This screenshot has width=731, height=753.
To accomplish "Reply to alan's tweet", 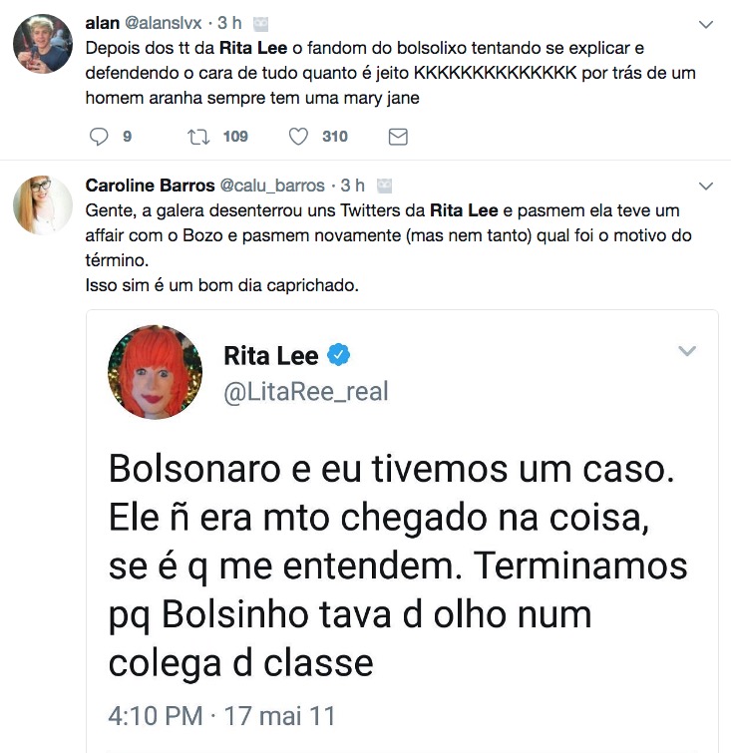I will (98, 137).
